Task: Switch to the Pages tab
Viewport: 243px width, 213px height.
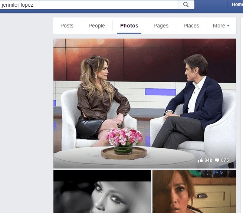Action: coord(161,26)
